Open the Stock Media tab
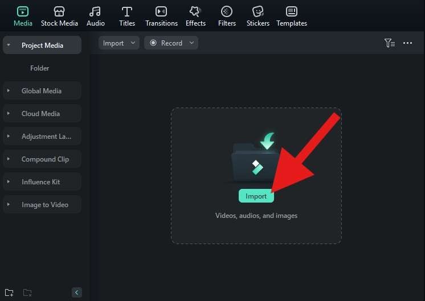Screen dimensions: 425x301 (59, 17)
